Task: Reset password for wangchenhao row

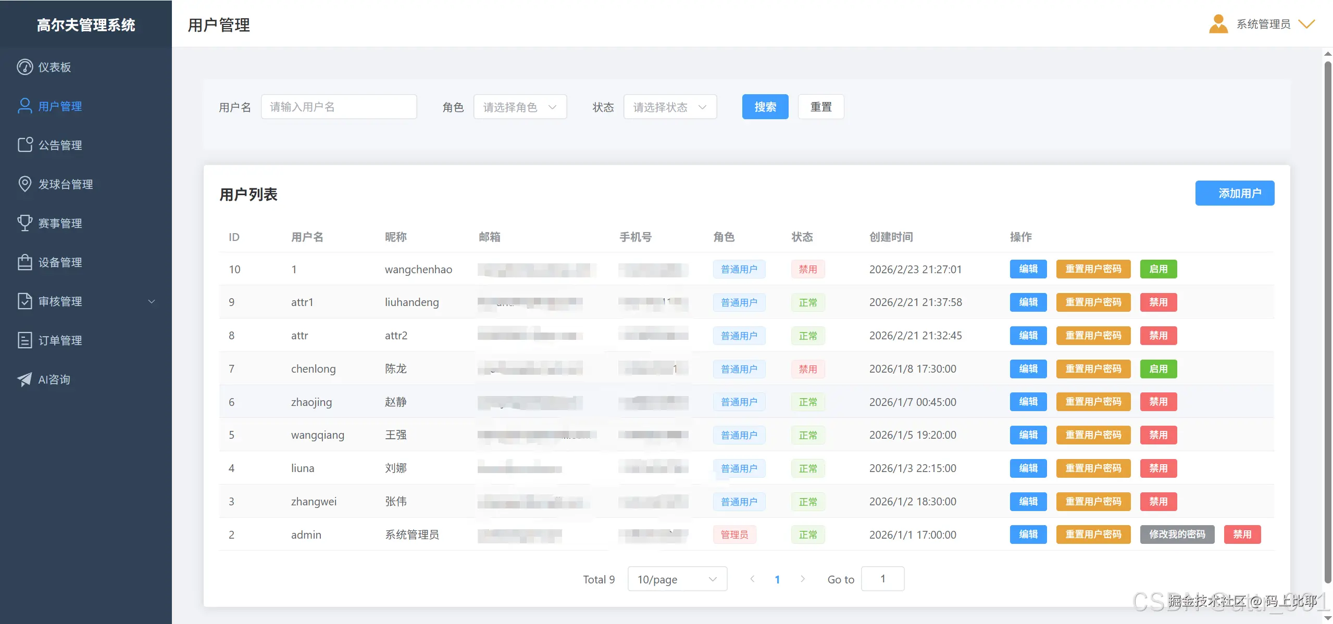Action: click(x=1093, y=269)
